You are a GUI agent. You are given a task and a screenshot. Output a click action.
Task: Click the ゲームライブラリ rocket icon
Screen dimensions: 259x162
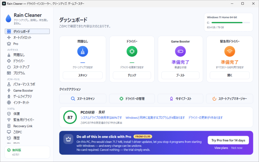click(9, 96)
